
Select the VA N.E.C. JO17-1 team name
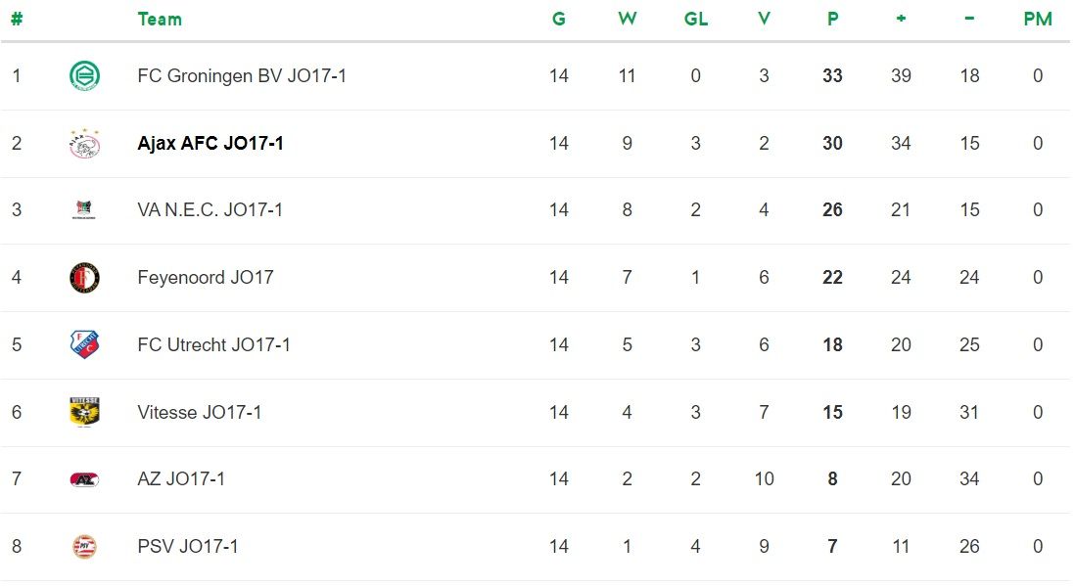(x=210, y=209)
